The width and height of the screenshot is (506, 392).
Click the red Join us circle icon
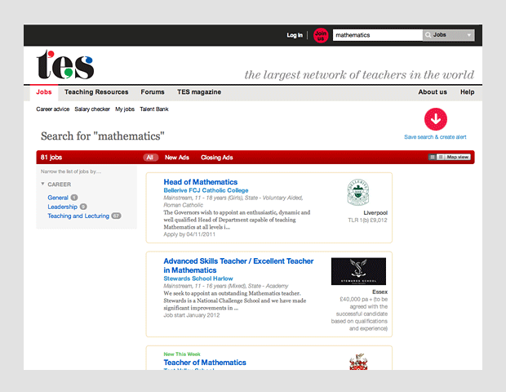click(320, 35)
